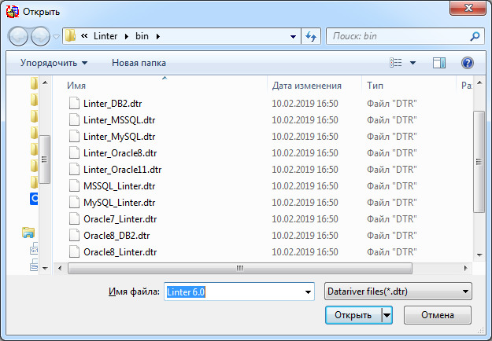The height and width of the screenshot is (341, 492).
Task: Click the change view icon
Action: (x=396, y=63)
